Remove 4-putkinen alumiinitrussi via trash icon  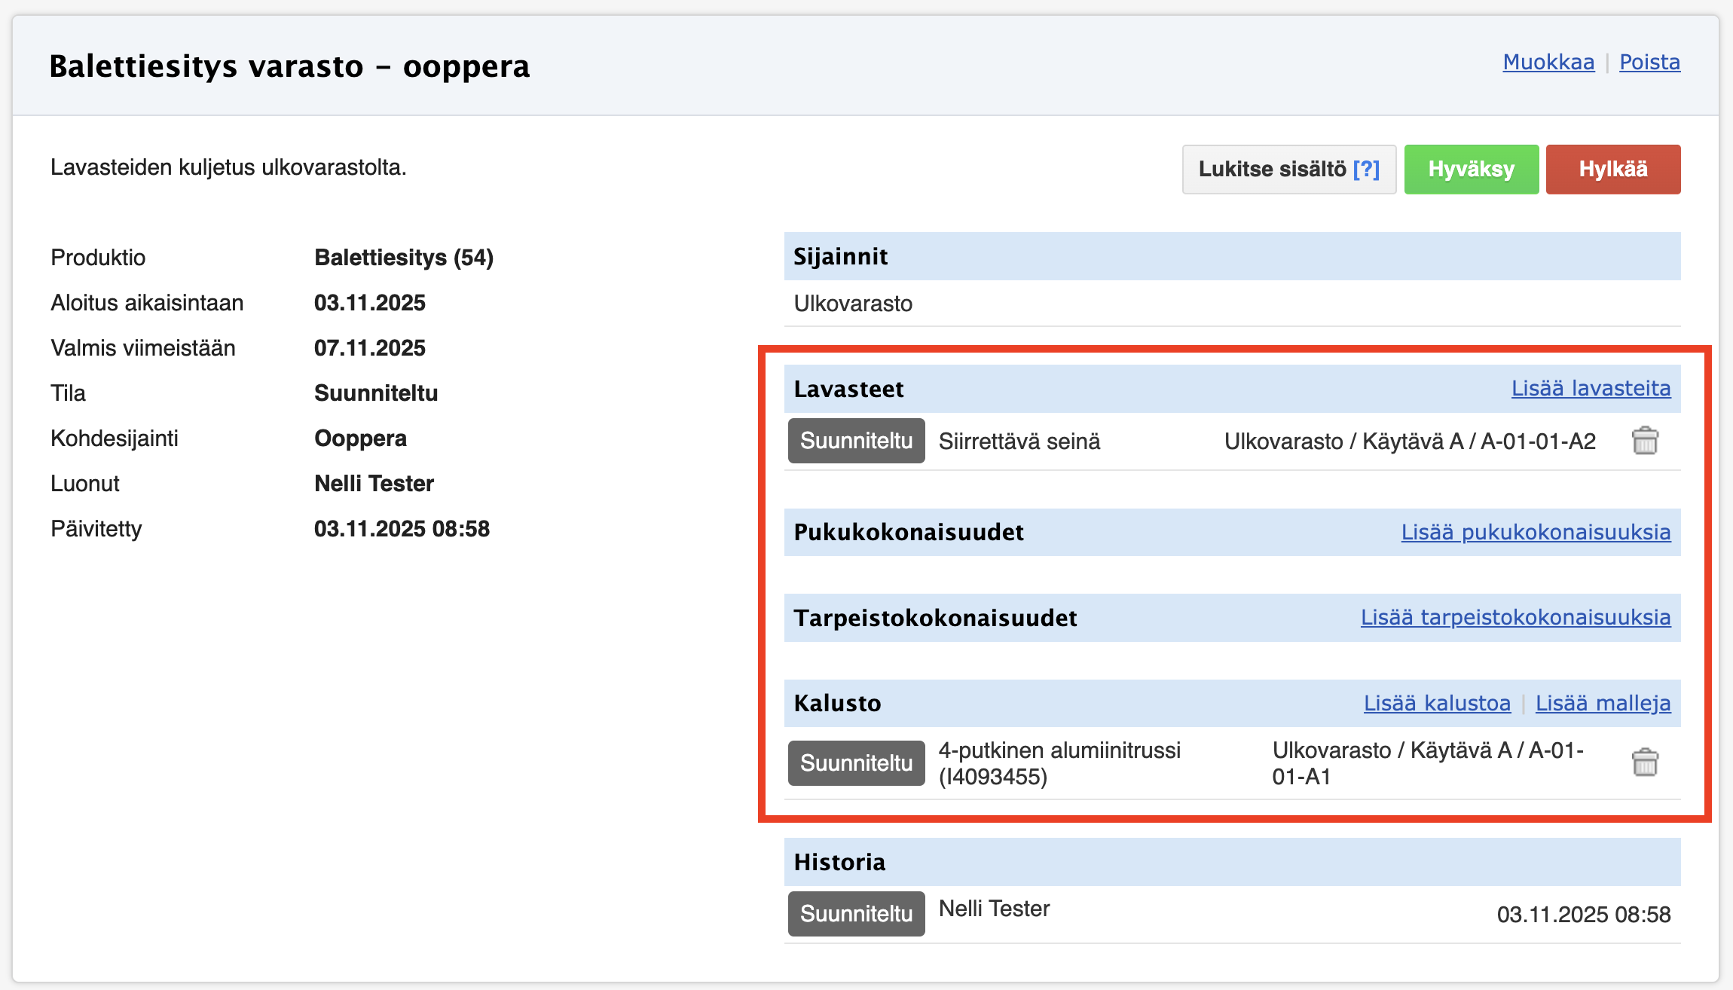pyautogui.click(x=1645, y=762)
